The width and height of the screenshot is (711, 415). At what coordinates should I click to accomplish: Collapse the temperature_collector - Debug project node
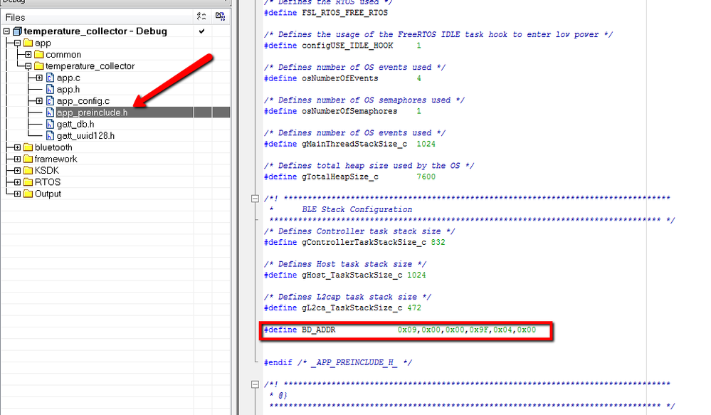[x=6, y=31]
